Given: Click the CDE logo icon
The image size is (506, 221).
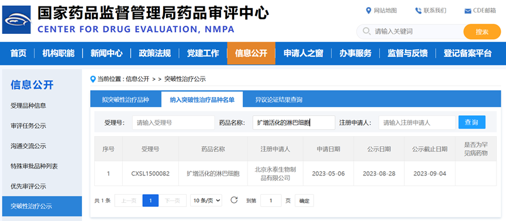Looking at the screenshot, I should (16, 19).
